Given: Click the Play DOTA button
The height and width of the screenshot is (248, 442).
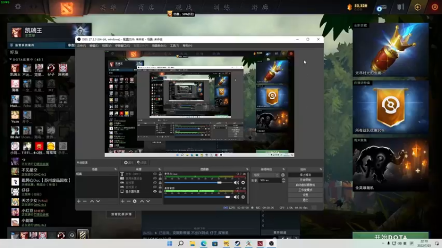Looking at the screenshot, I should [x=391, y=236].
